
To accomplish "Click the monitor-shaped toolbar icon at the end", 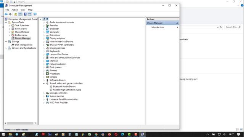I will [35, 14].
